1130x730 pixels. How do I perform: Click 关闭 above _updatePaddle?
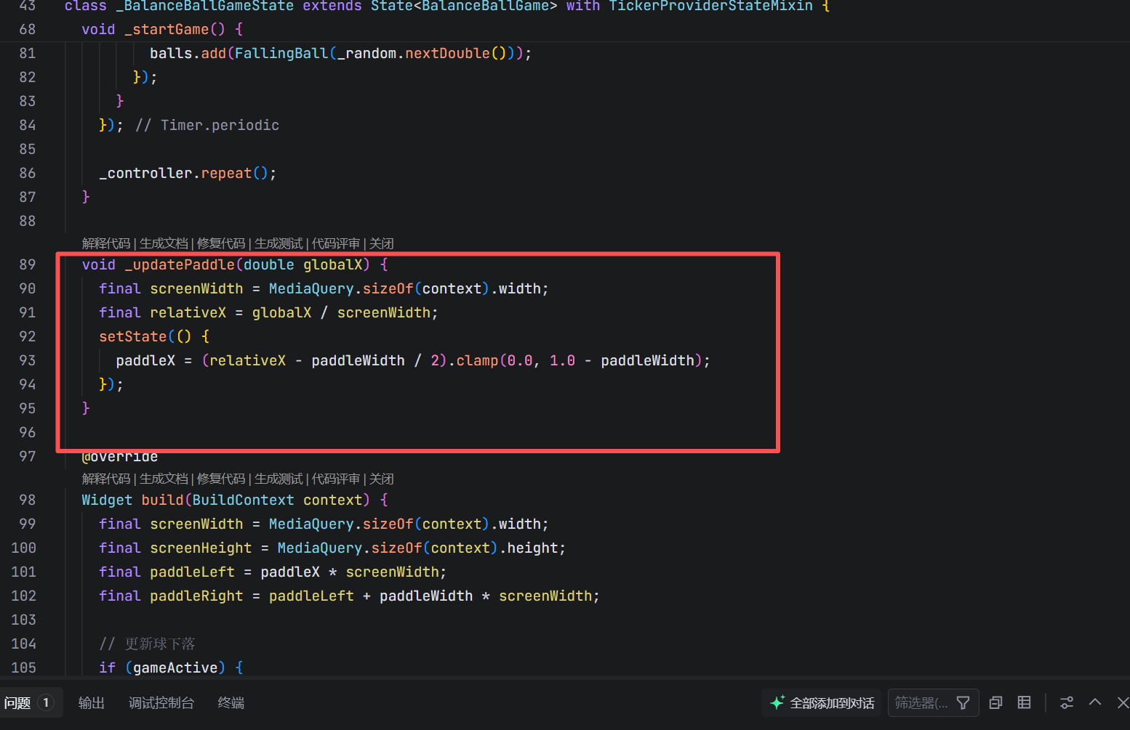pyautogui.click(x=381, y=243)
